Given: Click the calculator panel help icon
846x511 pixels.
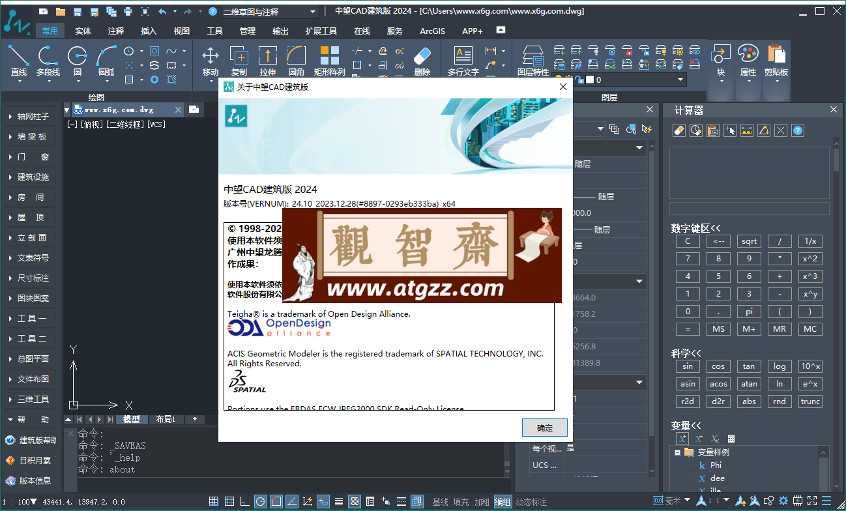Looking at the screenshot, I should (x=798, y=130).
